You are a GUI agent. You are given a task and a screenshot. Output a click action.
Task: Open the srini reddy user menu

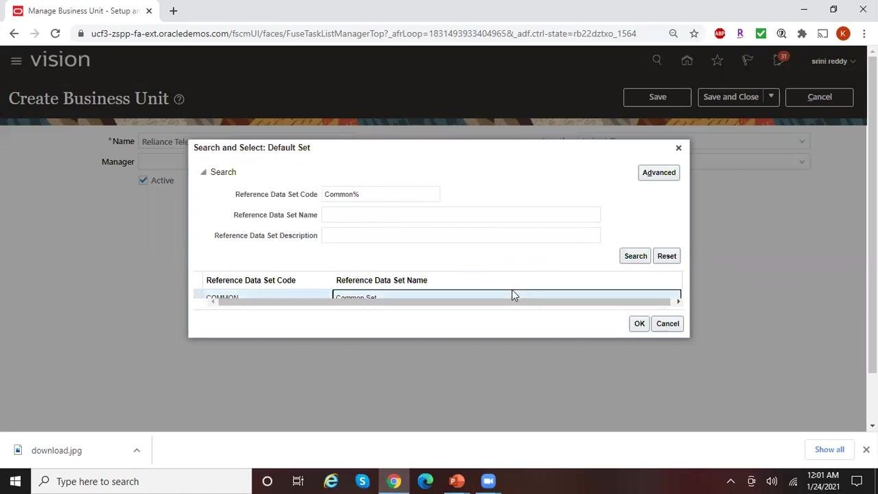[x=833, y=61]
